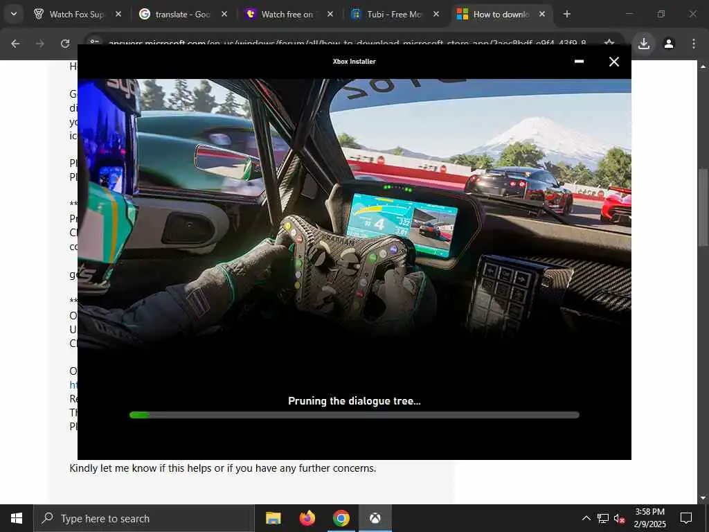The image size is (709, 532).
Task: Launch Firefox from the taskbar
Action: (x=307, y=518)
